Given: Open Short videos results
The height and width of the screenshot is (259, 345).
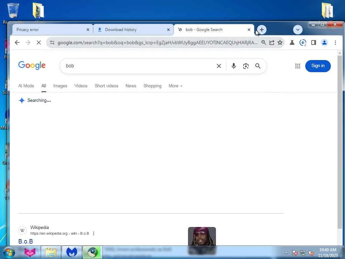Looking at the screenshot, I should pyautogui.click(x=106, y=86).
